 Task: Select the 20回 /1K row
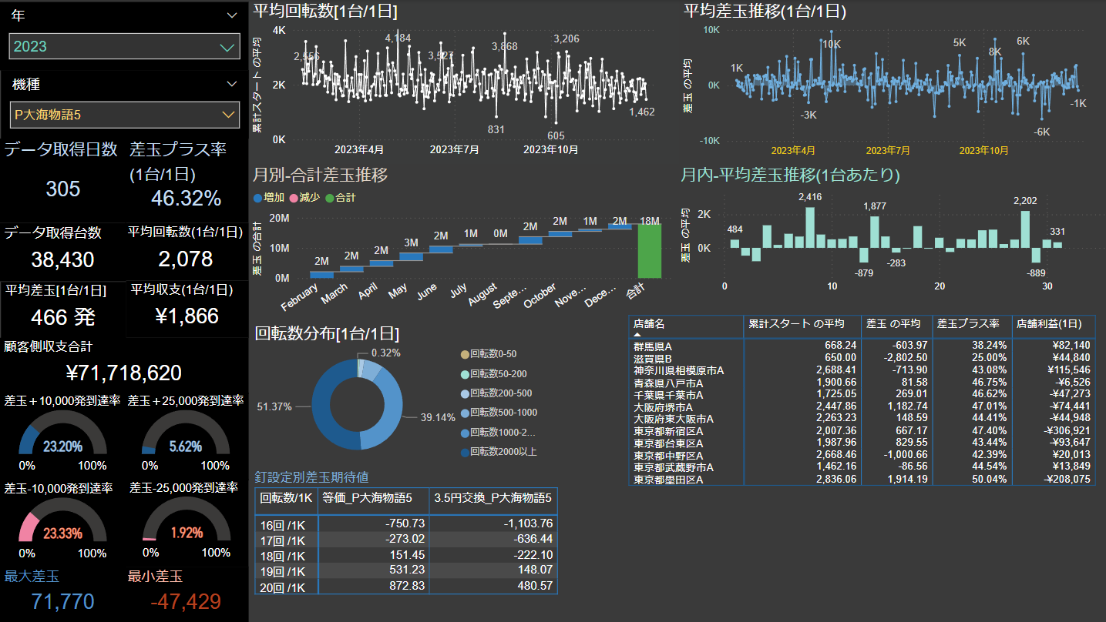pyautogui.click(x=285, y=587)
